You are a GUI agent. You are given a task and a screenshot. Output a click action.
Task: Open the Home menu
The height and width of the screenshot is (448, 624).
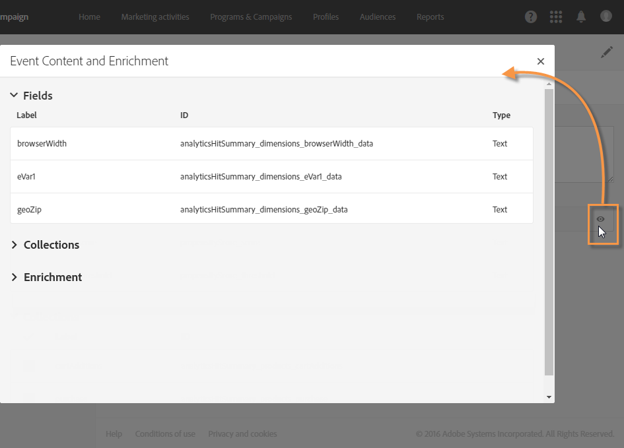(x=89, y=16)
